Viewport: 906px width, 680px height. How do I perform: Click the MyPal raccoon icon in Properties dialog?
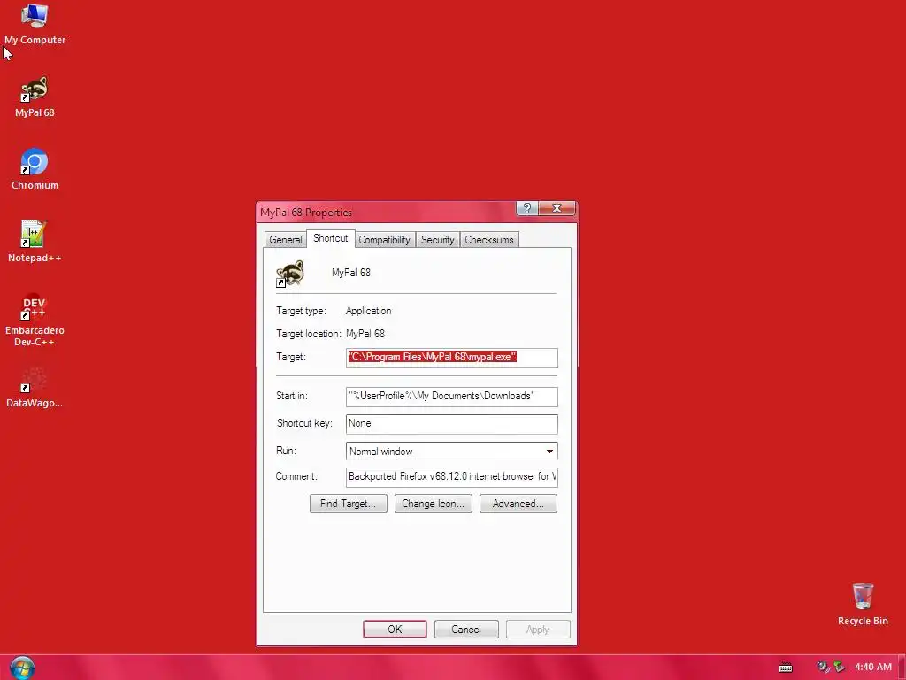(290, 273)
